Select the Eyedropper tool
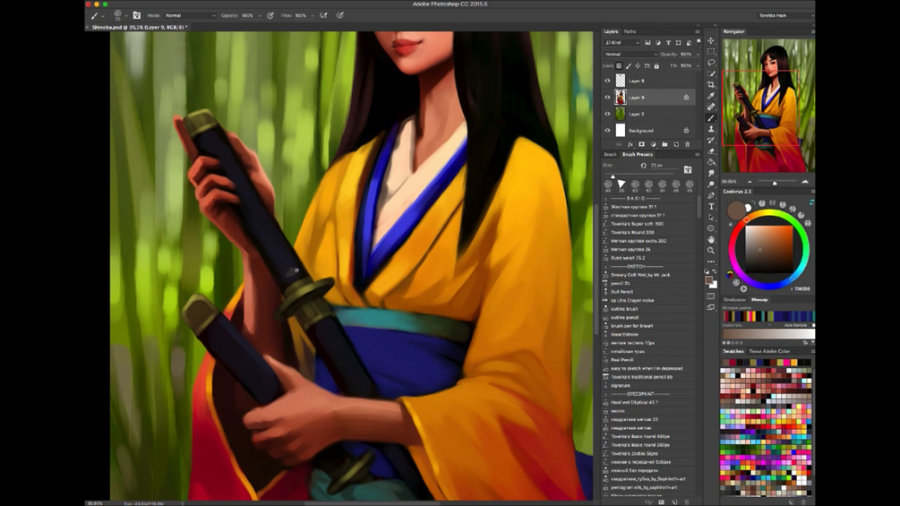This screenshot has width=900, height=506. [710, 96]
